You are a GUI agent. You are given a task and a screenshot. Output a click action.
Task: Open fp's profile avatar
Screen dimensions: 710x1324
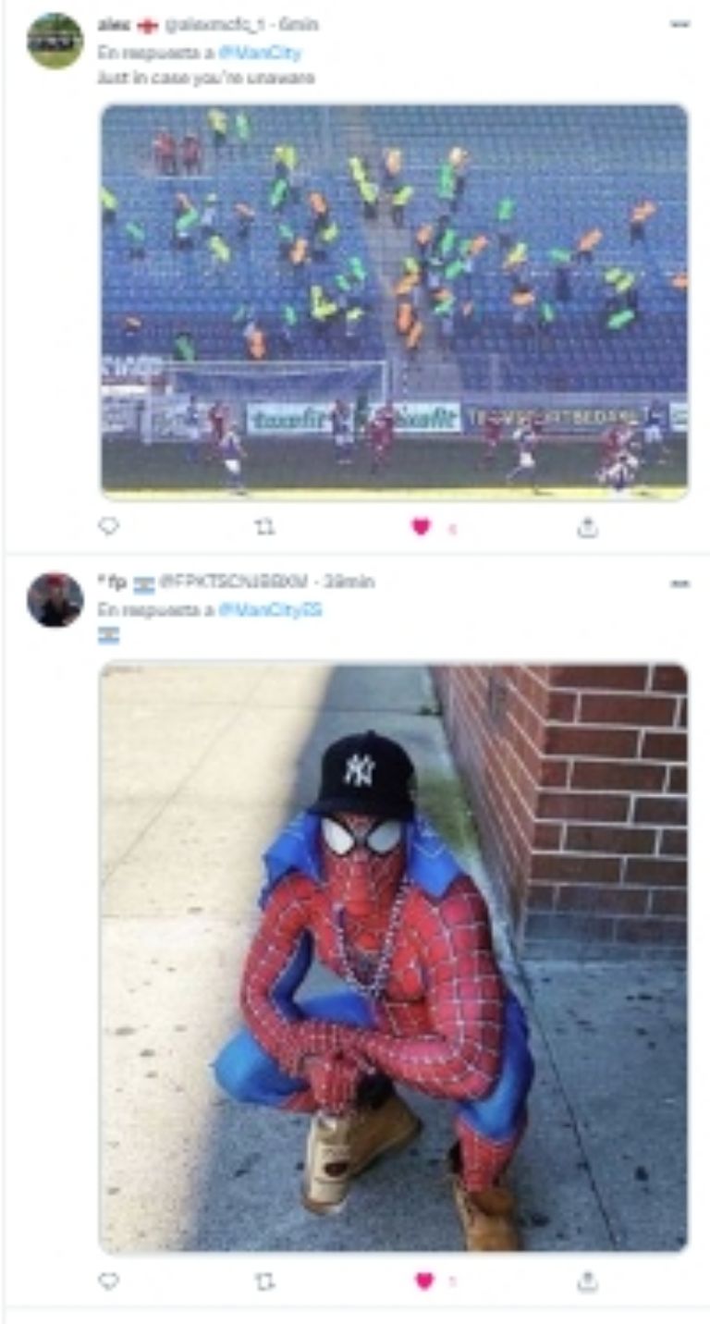coord(55,599)
